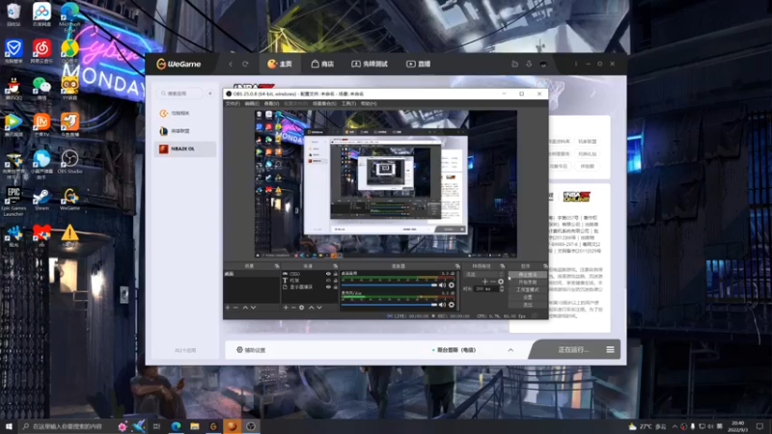The height and width of the screenshot is (434, 772).
Task: Open the Mango TV desktop shortcut
Action: click(x=41, y=125)
